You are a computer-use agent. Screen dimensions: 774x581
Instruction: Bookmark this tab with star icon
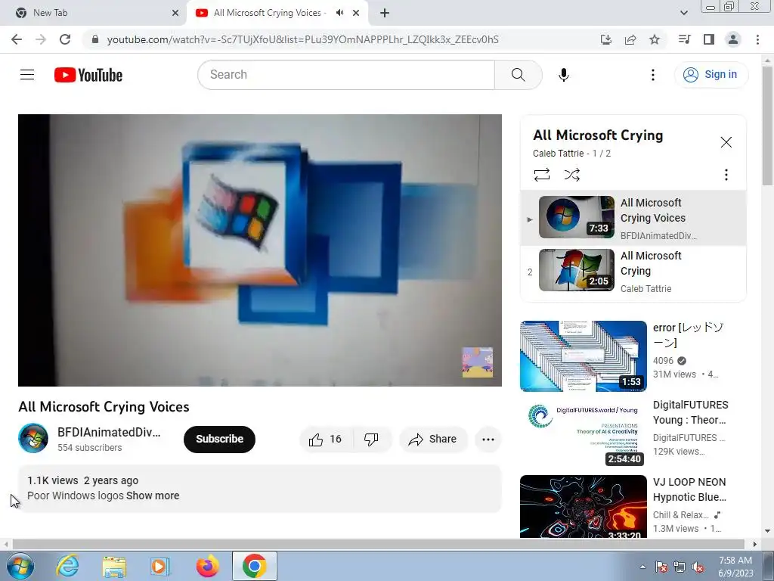[x=655, y=39]
